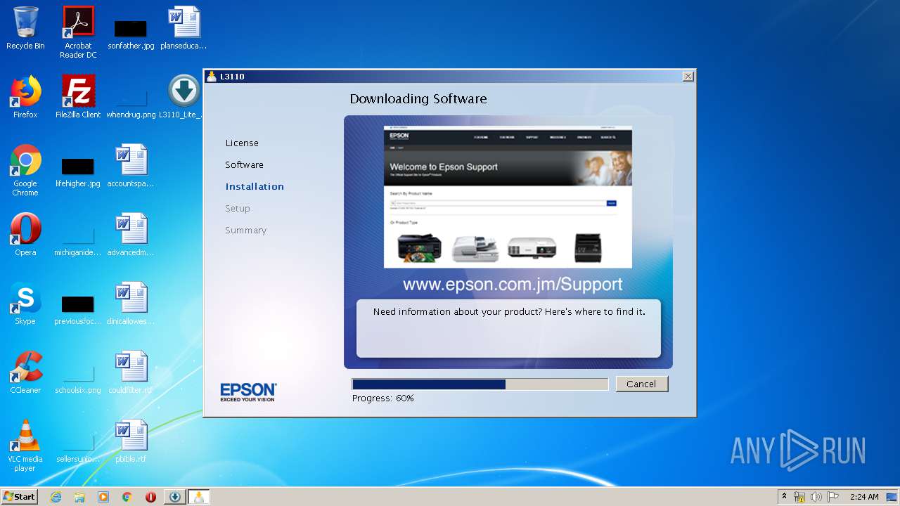Cancel the software download
The image size is (900, 506).
pos(641,384)
